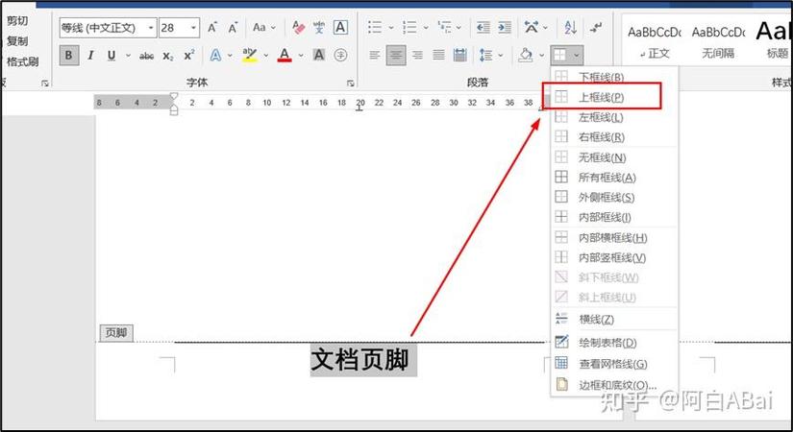The image size is (793, 432).
Task: Choose 内部框线(I) inside borders
Action: click(613, 217)
